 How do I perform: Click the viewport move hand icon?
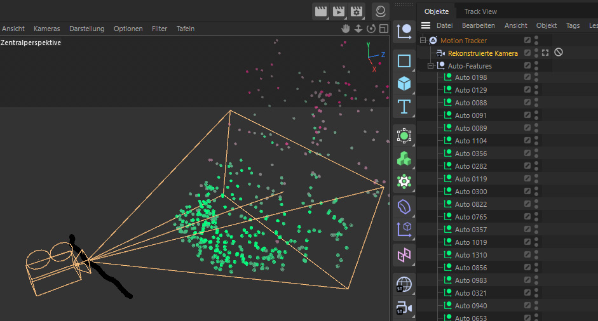pos(346,29)
